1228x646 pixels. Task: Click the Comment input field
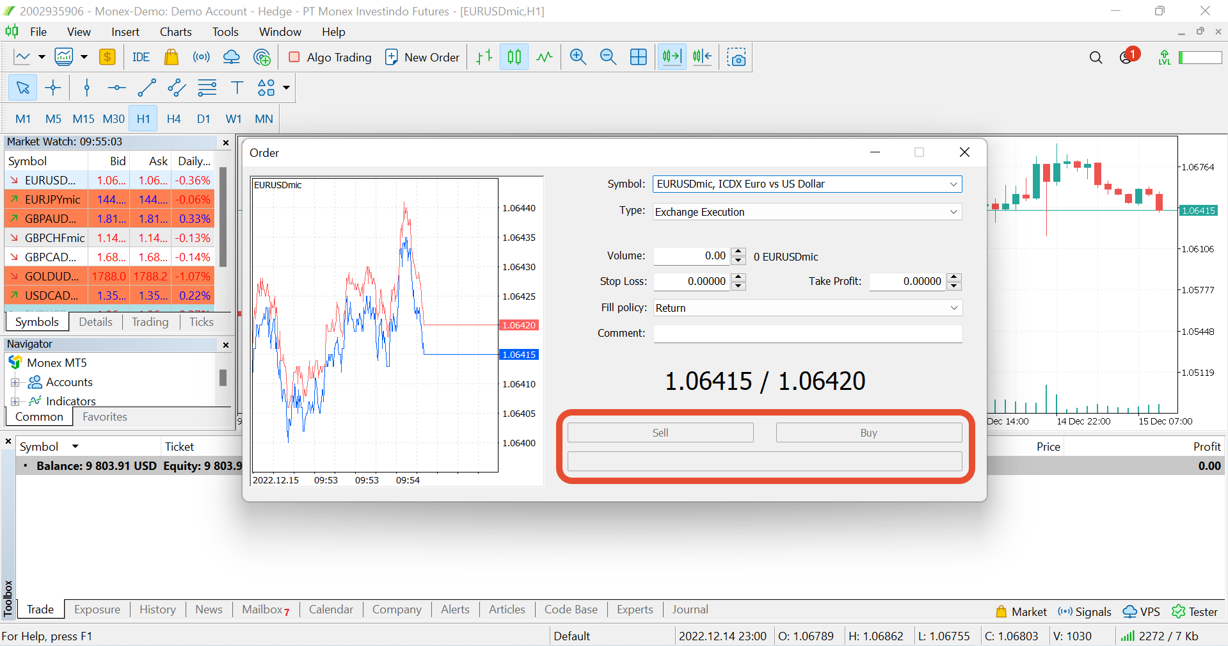pos(808,334)
